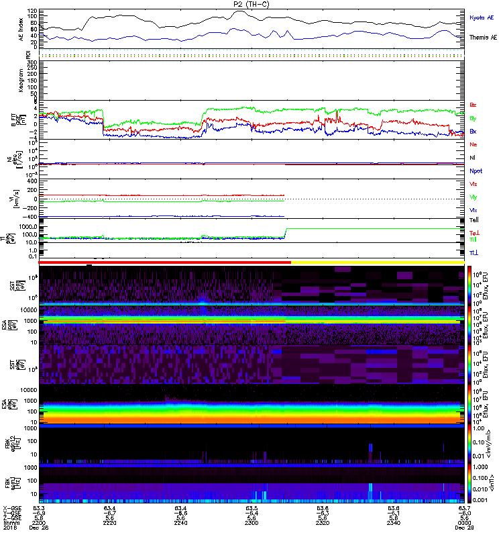This screenshot has width=503, height=537.
Task: Click the "AE Index" vertical axis label
Action: [x=21, y=30]
